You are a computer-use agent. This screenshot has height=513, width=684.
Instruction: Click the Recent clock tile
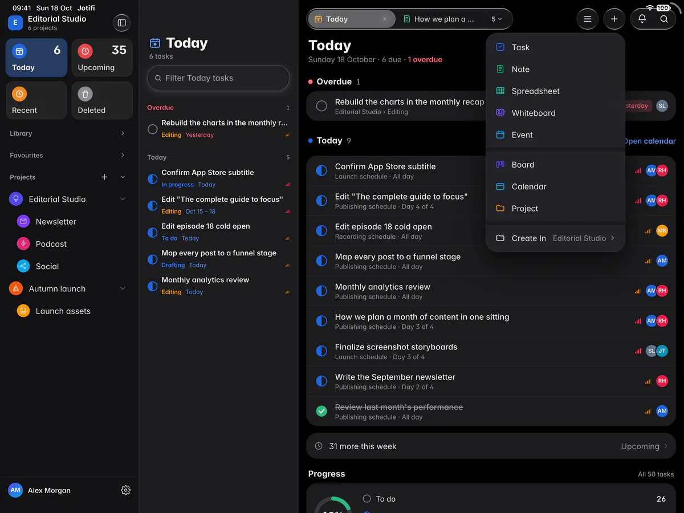36,100
